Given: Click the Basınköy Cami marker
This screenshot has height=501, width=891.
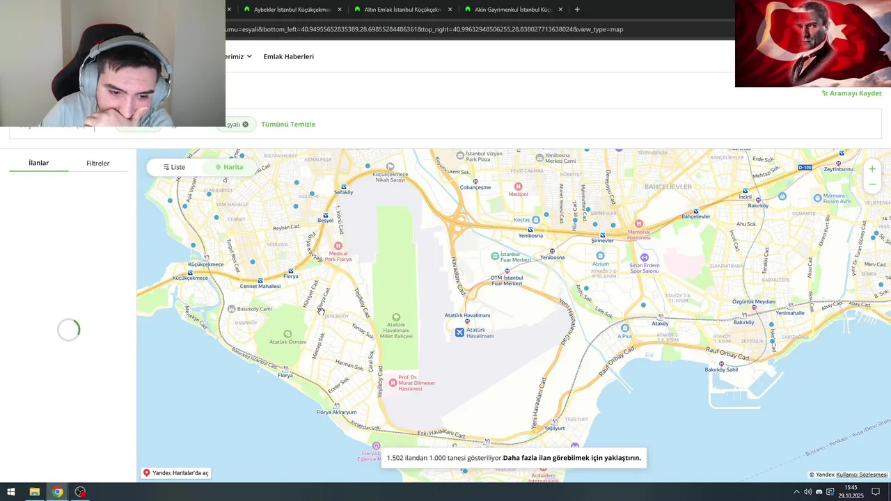Looking at the screenshot, I should click(231, 308).
